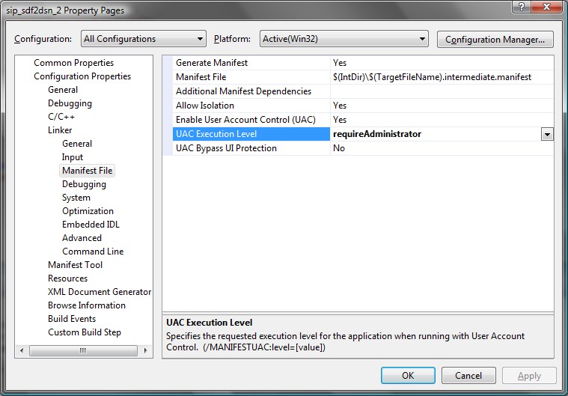Open General under Configuration Properties

(x=63, y=90)
